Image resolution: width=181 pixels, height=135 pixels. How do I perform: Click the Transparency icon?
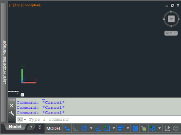[x=135, y=128]
